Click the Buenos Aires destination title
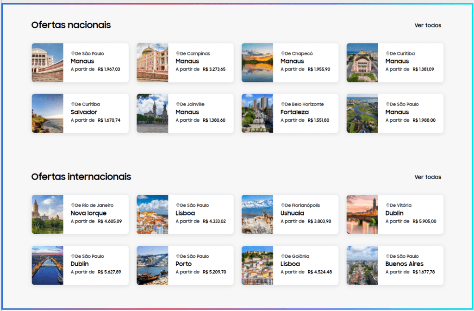The width and height of the screenshot is (474, 311). [404, 264]
